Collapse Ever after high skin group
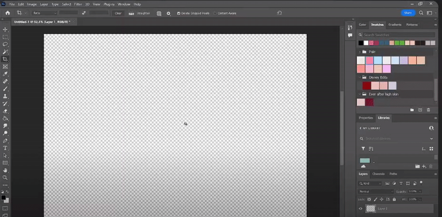Image resolution: width=442 pixels, height=217 pixels. 360,94
